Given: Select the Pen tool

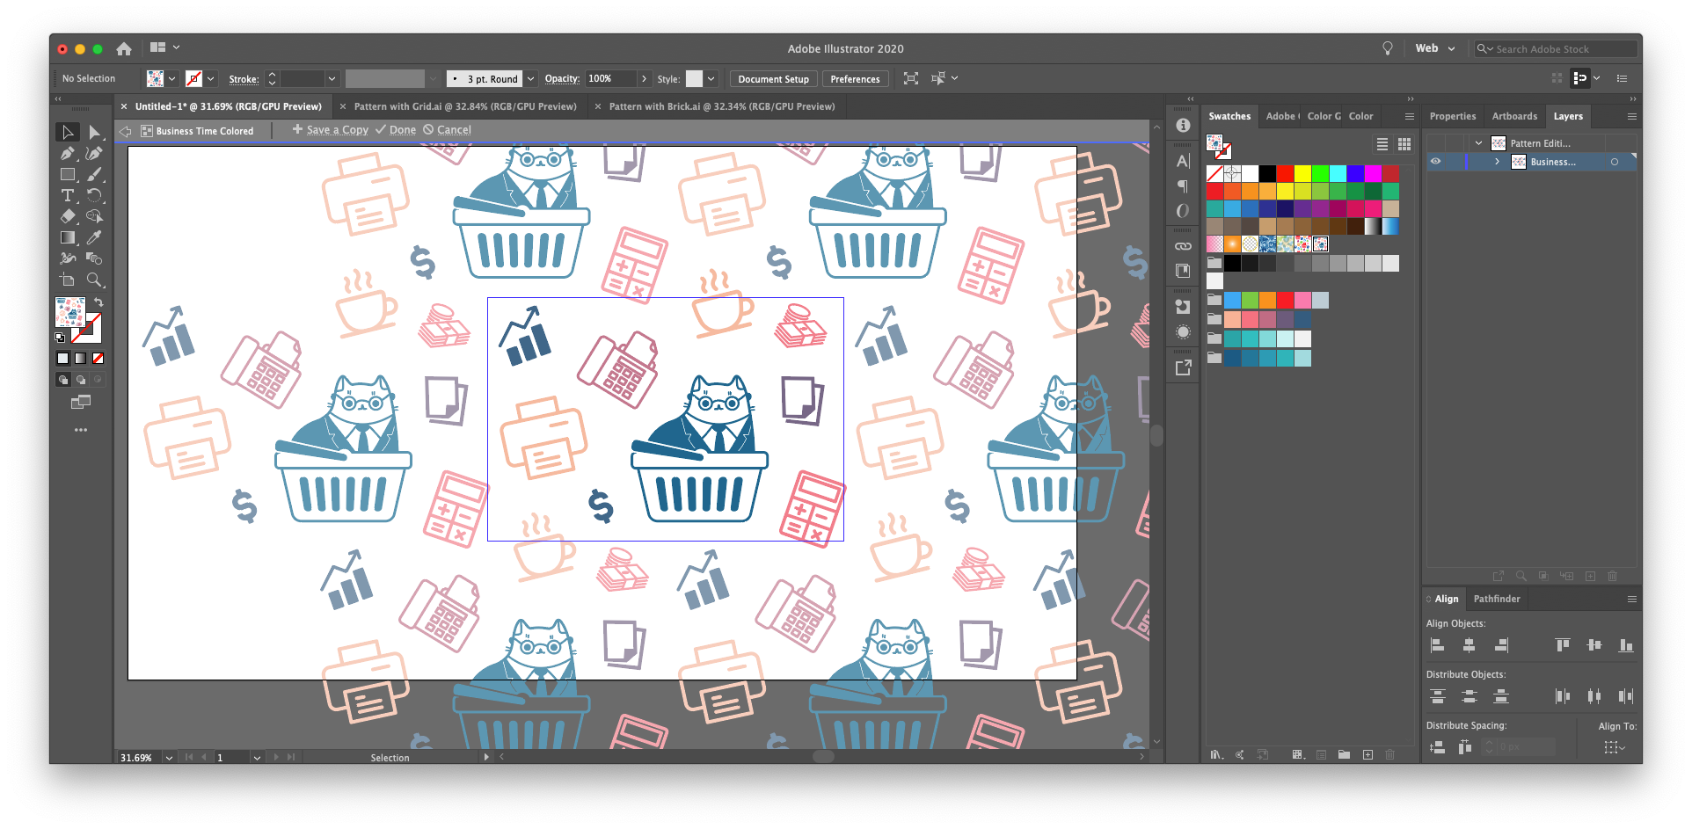Looking at the screenshot, I should click(x=68, y=153).
